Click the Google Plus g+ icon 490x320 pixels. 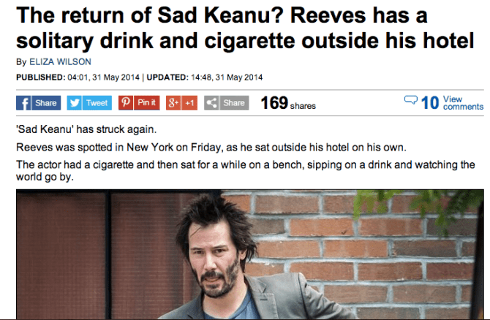[173, 103]
